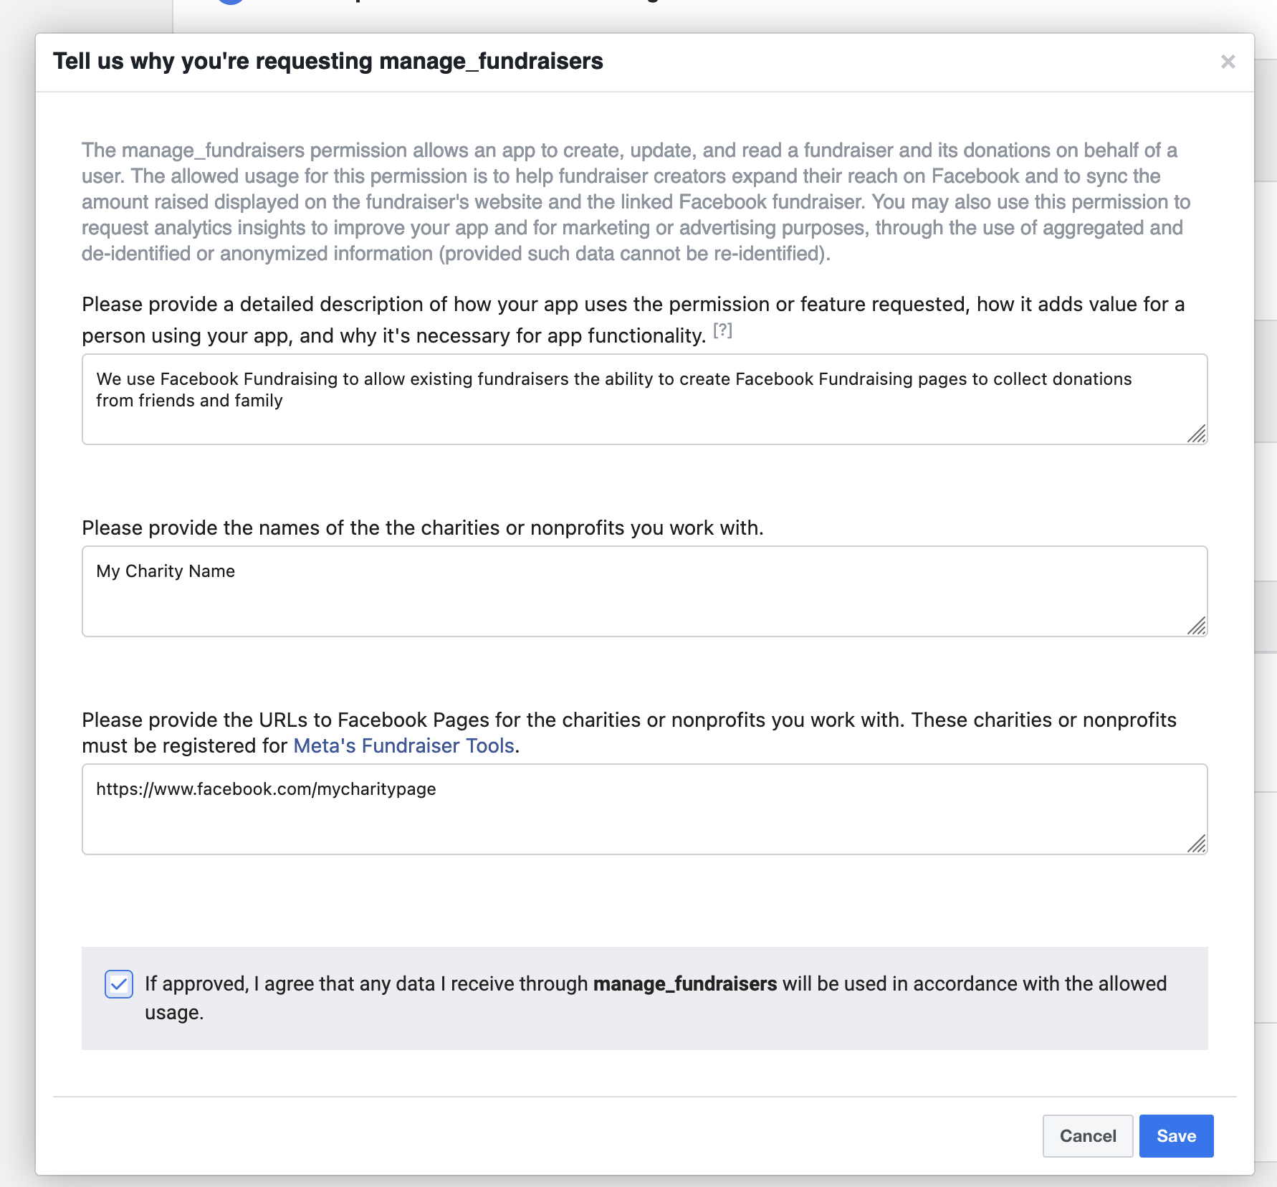Close the manage_fundraisers request dialog
This screenshot has height=1187, width=1277.
1228,62
